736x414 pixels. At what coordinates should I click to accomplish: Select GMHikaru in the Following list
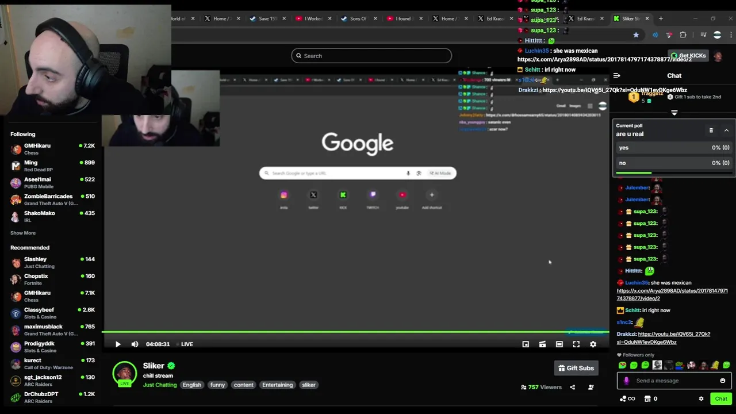[x=53, y=149]
